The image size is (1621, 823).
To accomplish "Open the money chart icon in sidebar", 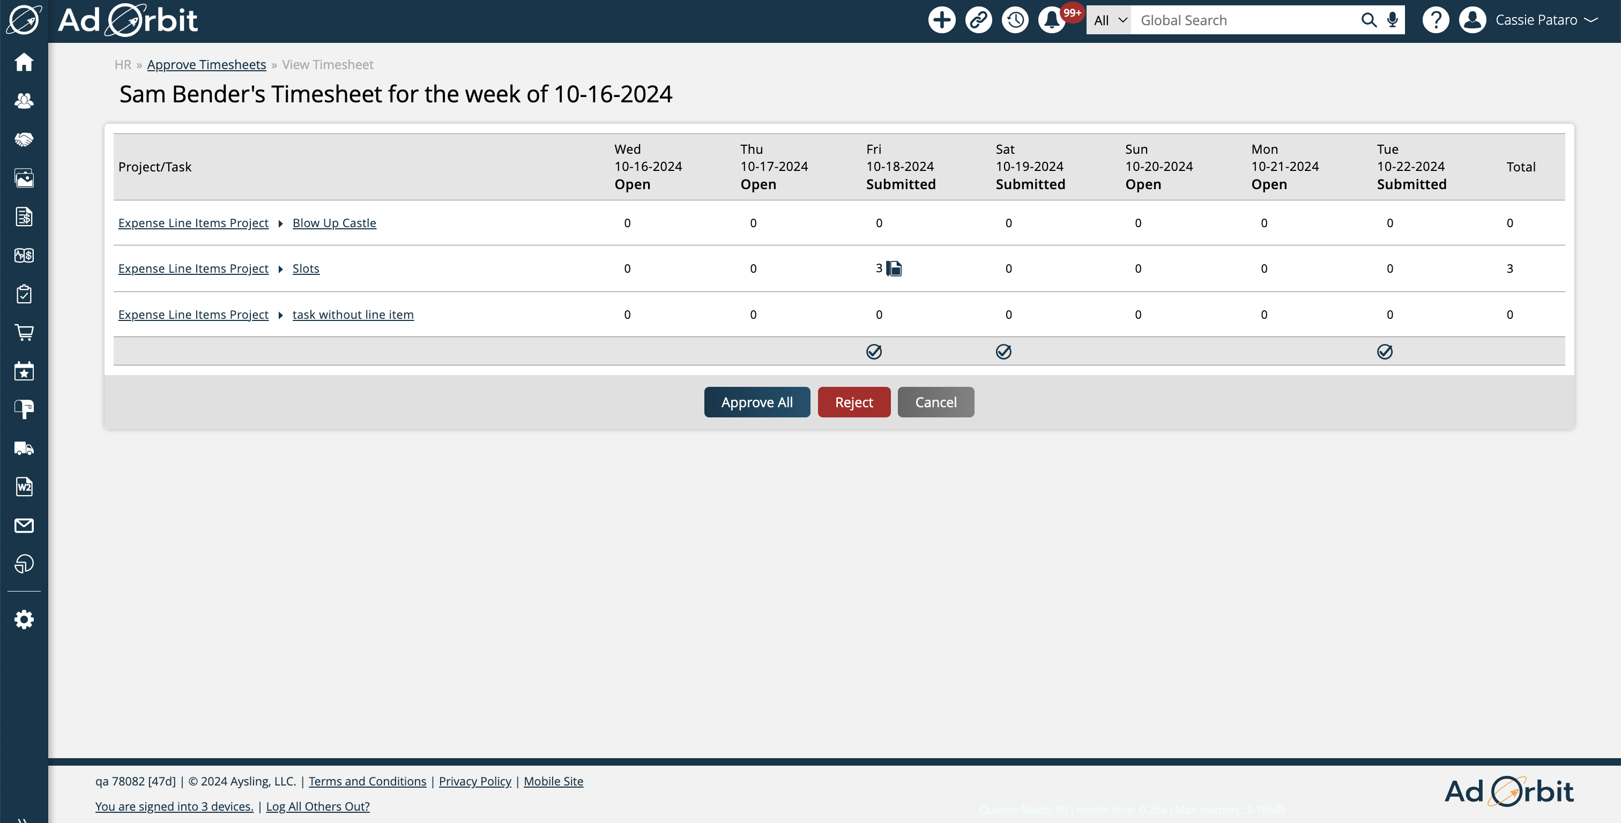I will point(24,256).
